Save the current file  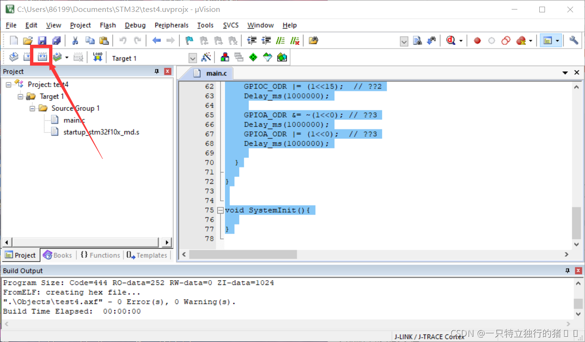42,41
